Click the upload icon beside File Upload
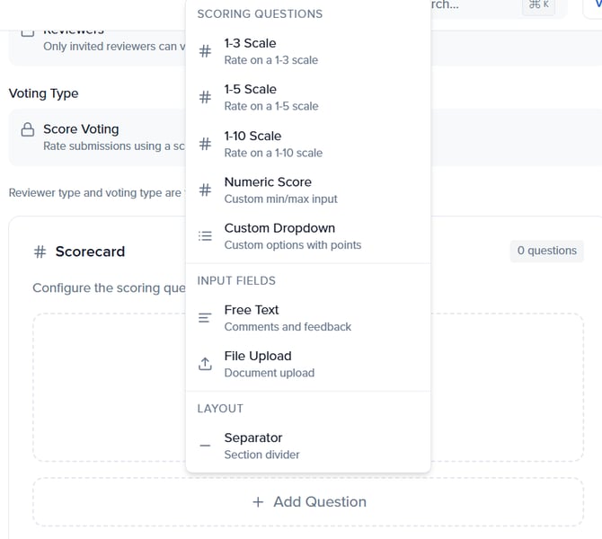This screenshot has height=539, width=602. click(205, 364)
